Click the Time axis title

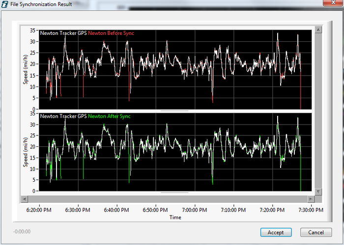click(x=175, y=217)
